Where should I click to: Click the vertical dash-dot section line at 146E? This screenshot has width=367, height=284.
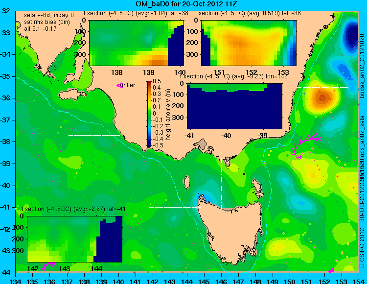tap(221, 181)
